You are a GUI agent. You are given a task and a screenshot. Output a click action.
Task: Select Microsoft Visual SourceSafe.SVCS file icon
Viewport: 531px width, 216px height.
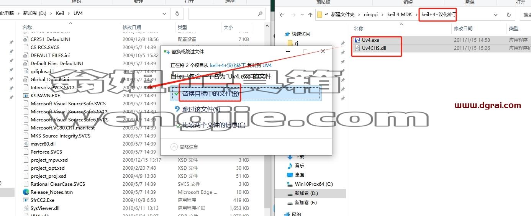26,104
